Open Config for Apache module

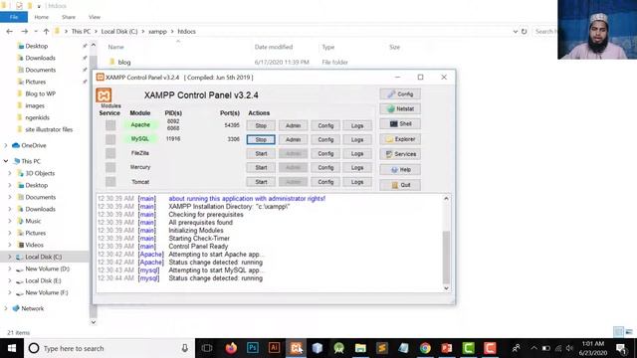coord(325,126)
